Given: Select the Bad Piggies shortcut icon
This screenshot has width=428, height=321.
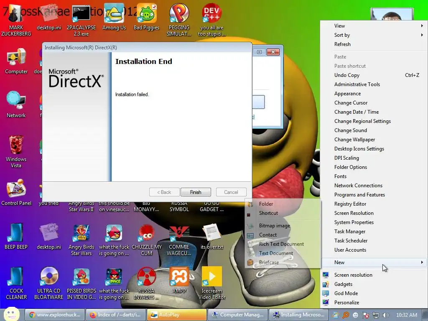Looking at the screenshot, I should pyautogui.click(x=146, y=17).
